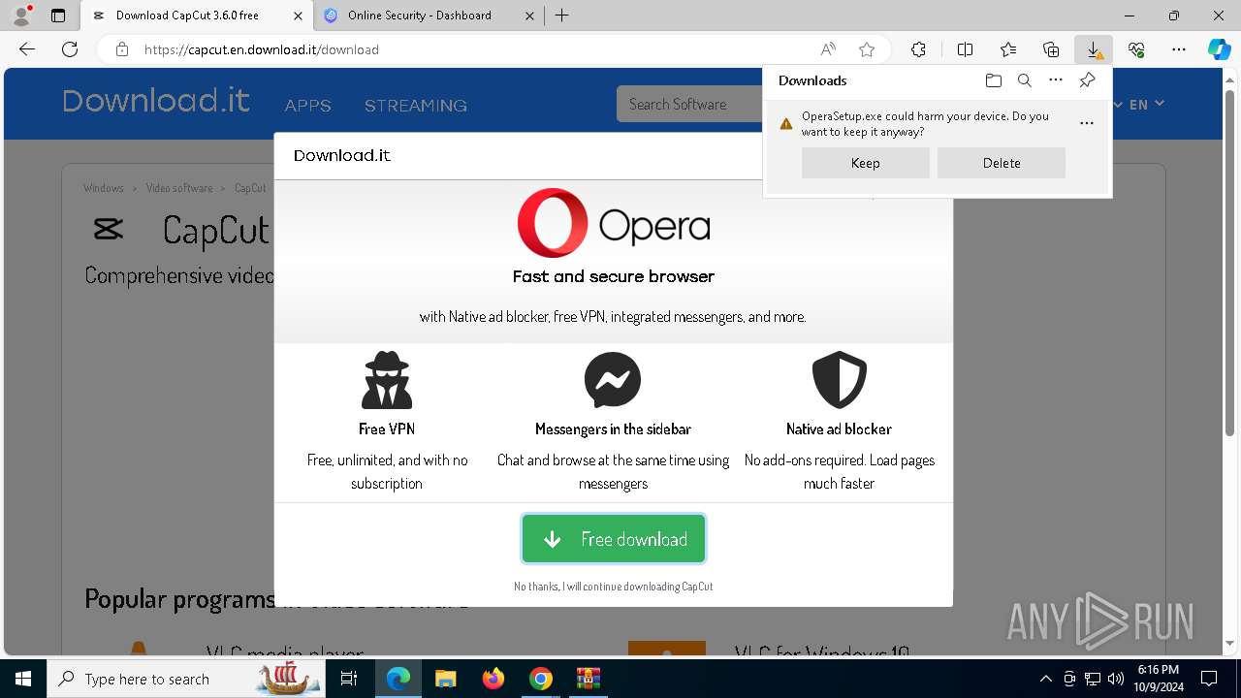Screen dimensions: 1241x698
Task: Click the green Free download button
Action: click(614, 539)
